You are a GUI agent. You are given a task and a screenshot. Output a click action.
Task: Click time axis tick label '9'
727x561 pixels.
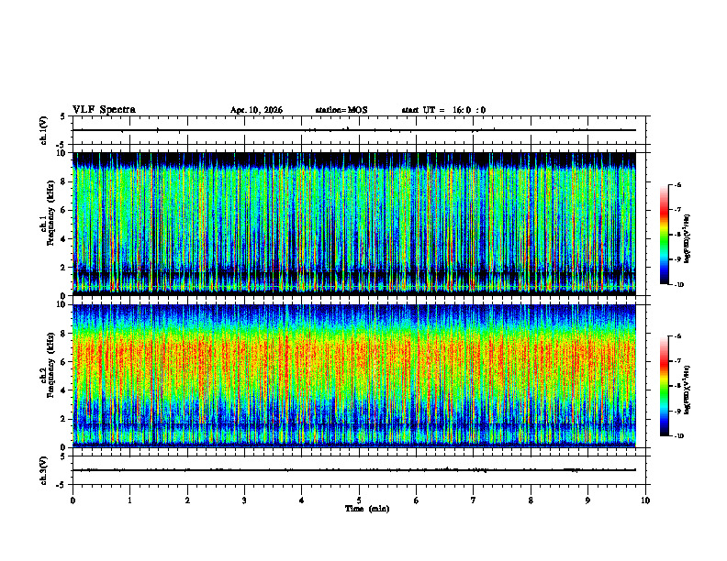coord(587,500)
